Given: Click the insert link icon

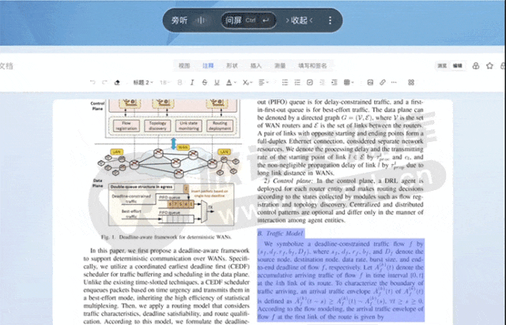Looking at the screenshot, I should pyautogui.click(x=383, y=83).
